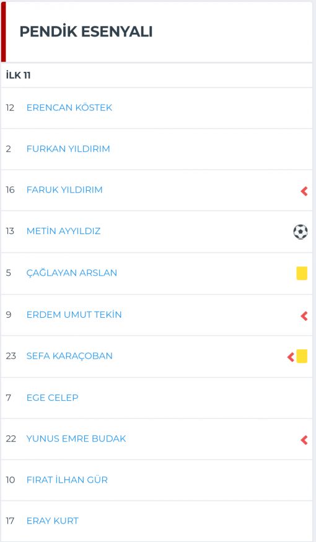Screen dimensions: 316x542
Task: Click Yunus Emre Budak's substitution arrow
Action: click(x=304, y=440)
